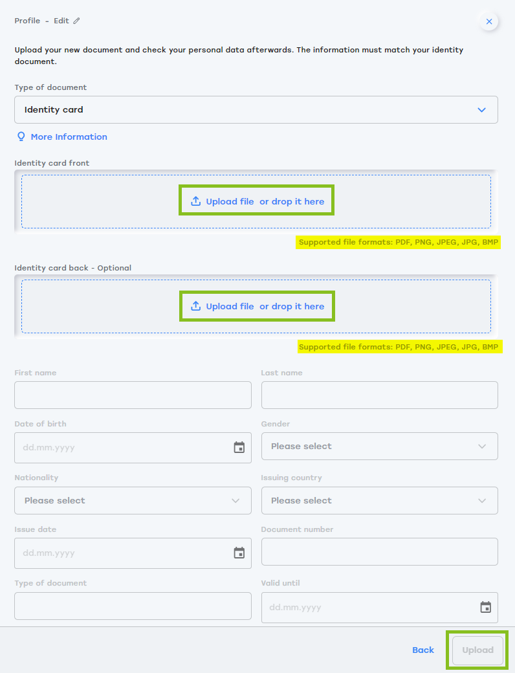Expand the Type of document Identity card dropdown
Screen dimensions: 515x673
256,110
